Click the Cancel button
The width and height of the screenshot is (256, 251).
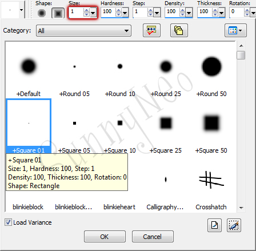tap(153, 237)
